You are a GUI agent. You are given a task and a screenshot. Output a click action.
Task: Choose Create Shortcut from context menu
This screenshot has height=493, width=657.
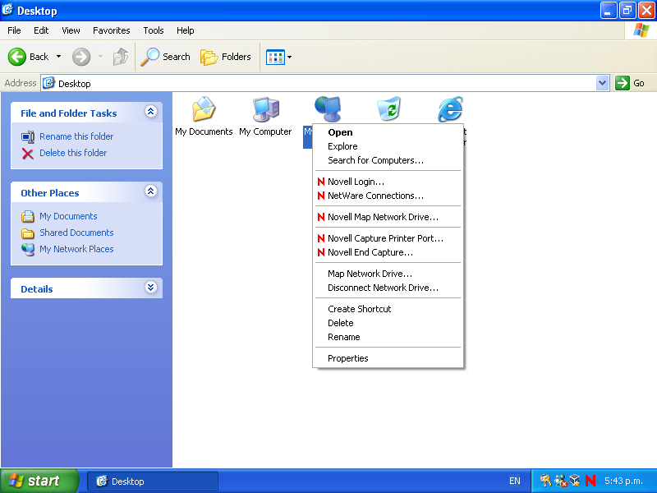tap(388, 309)
